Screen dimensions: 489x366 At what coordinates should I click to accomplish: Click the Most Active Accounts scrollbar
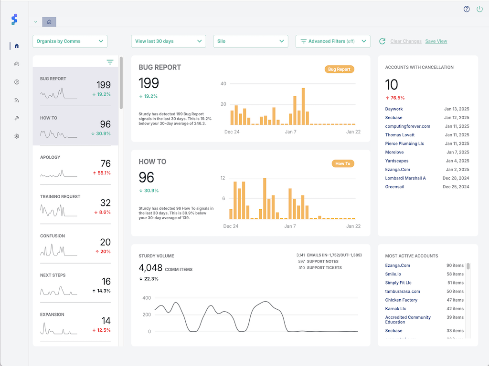click(x=468, y=266)
